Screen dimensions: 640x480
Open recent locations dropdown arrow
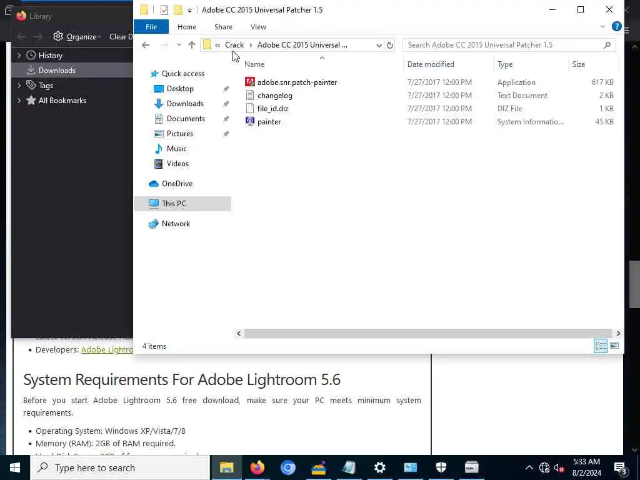(x=179, y=45)
